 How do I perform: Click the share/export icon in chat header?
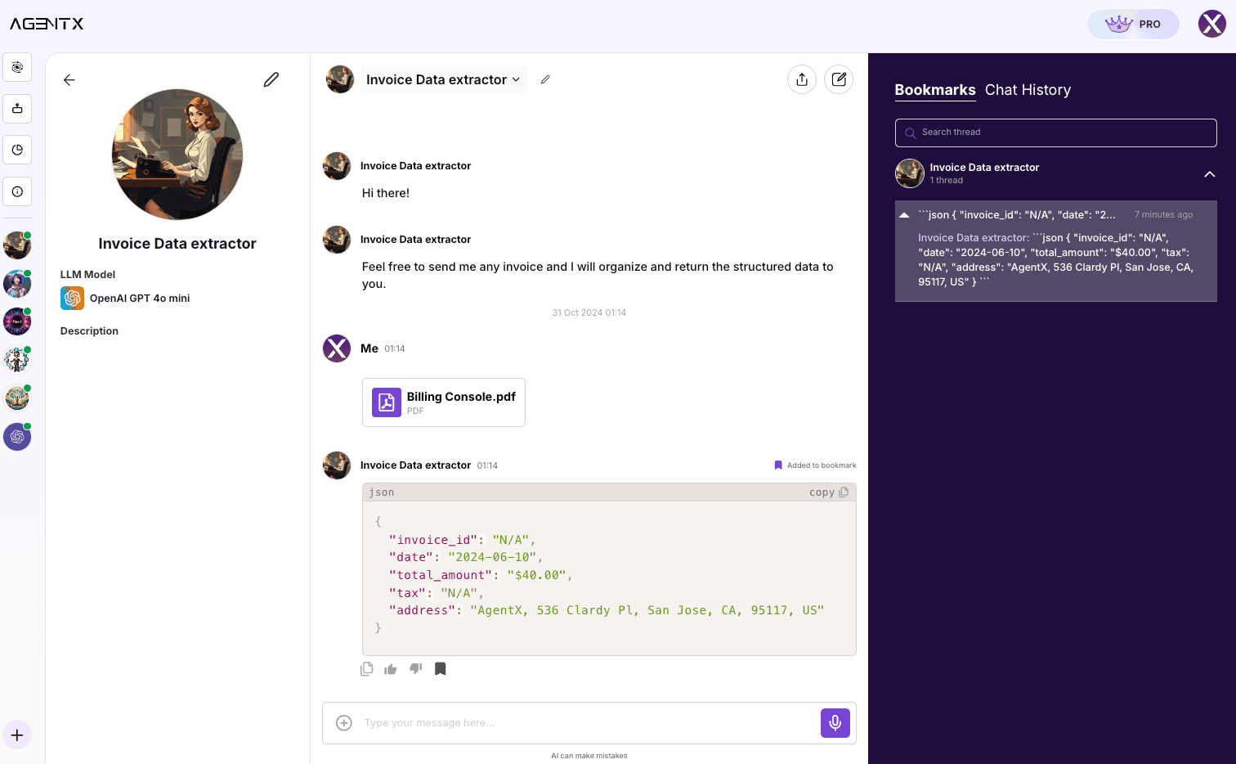[x=802, y=79]
